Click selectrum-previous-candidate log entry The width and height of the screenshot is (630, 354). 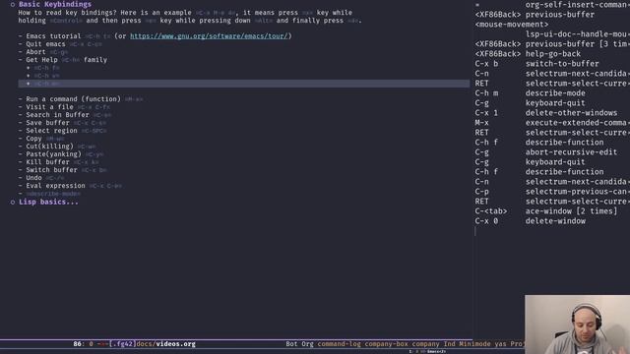click(x=578, y=192)
